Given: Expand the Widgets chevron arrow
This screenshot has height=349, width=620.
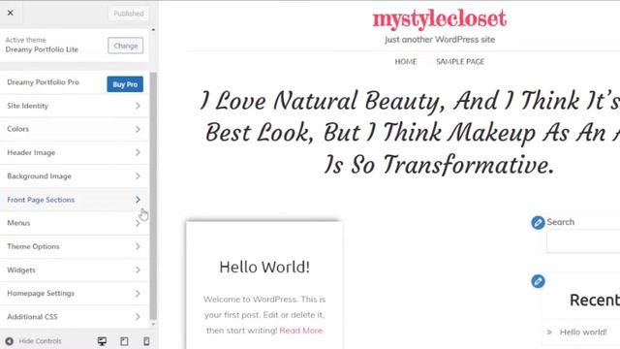Looking at the screenshot, I should (x=138, y=270).
